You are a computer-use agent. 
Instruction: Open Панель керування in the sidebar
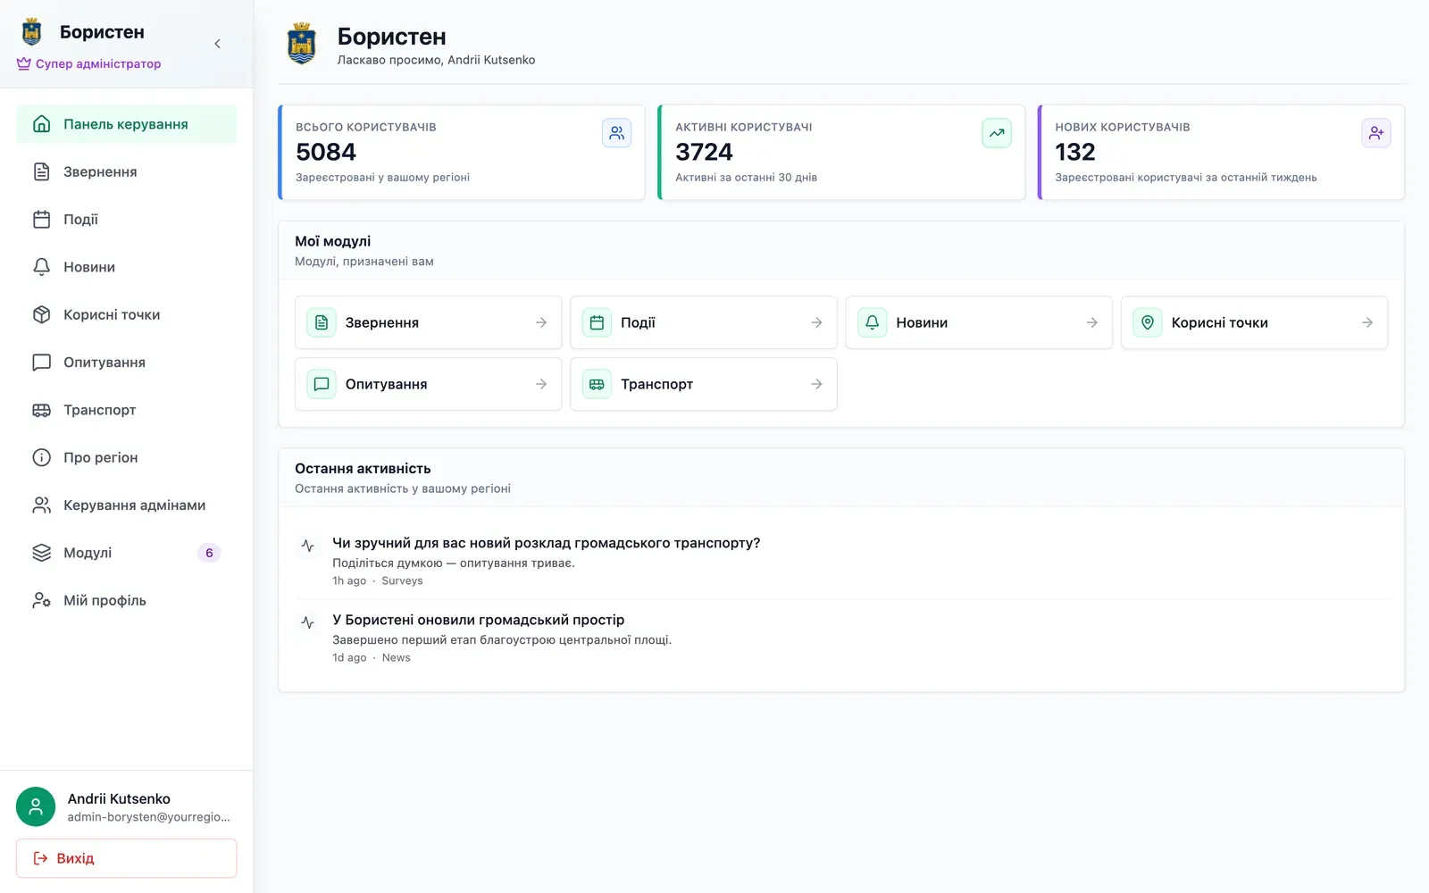click(x=127, y=124)
